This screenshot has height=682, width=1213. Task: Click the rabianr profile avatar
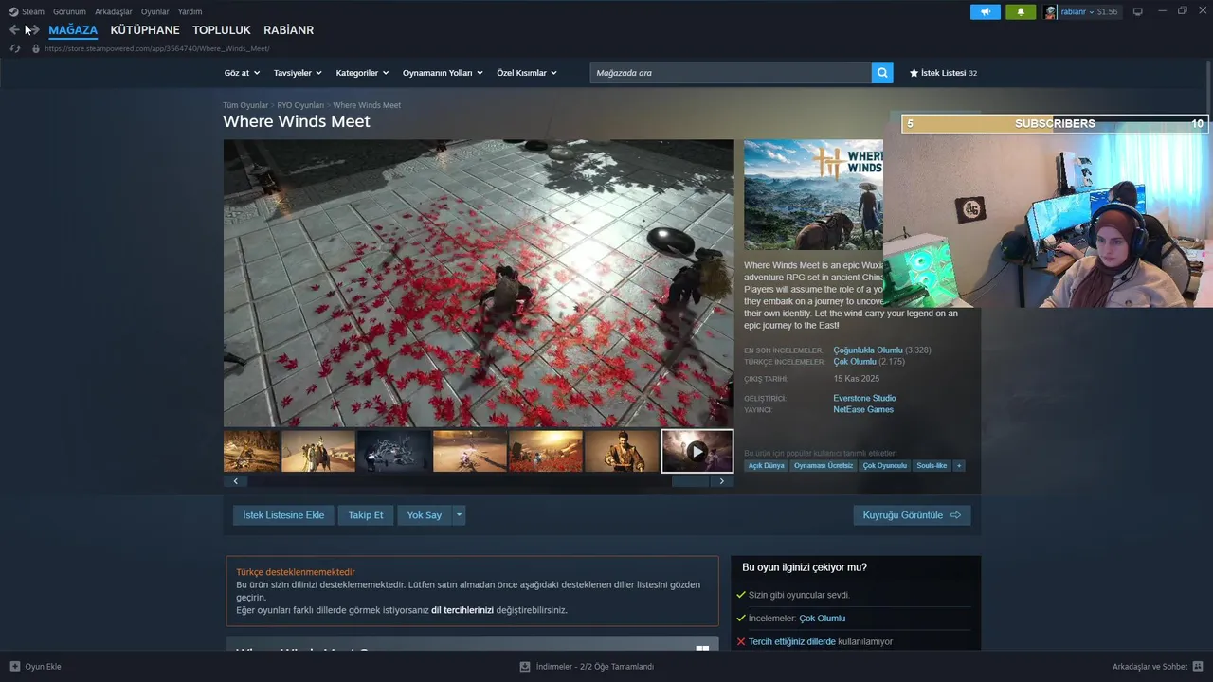[1050, 12]
